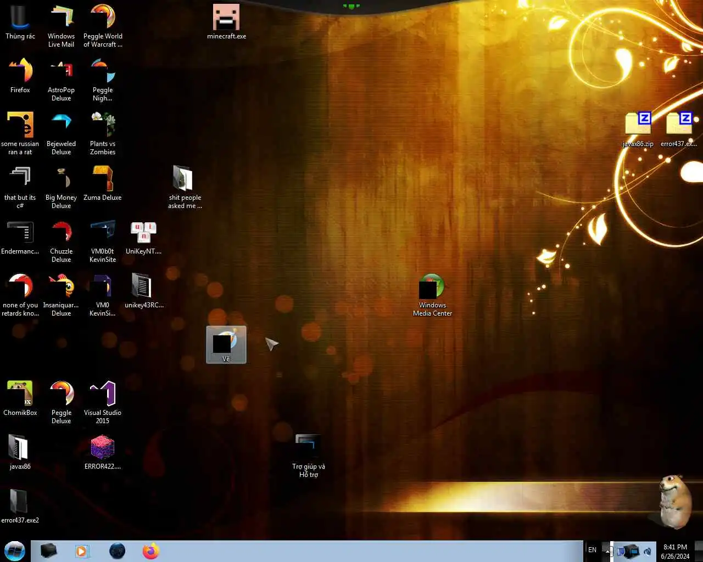The height and width of the screenshot is (562, 703).
Task: Click the Show Desktop button
Action: tap(699, 551)
